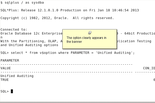
Task: Click the VALUE column header
Action: coord(6,68)
